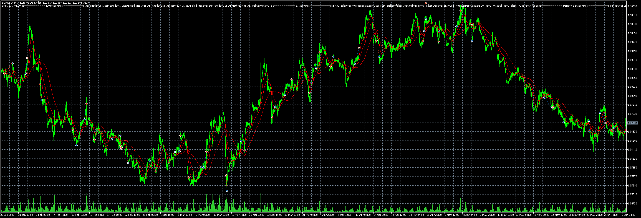
Task: Click the 1.09770 price axis label
Action: [633, 42]
